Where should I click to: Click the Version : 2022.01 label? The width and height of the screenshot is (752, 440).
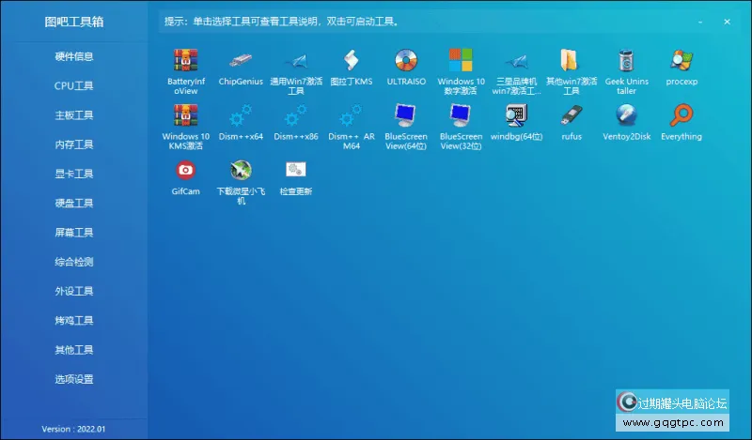click(73, 429)
